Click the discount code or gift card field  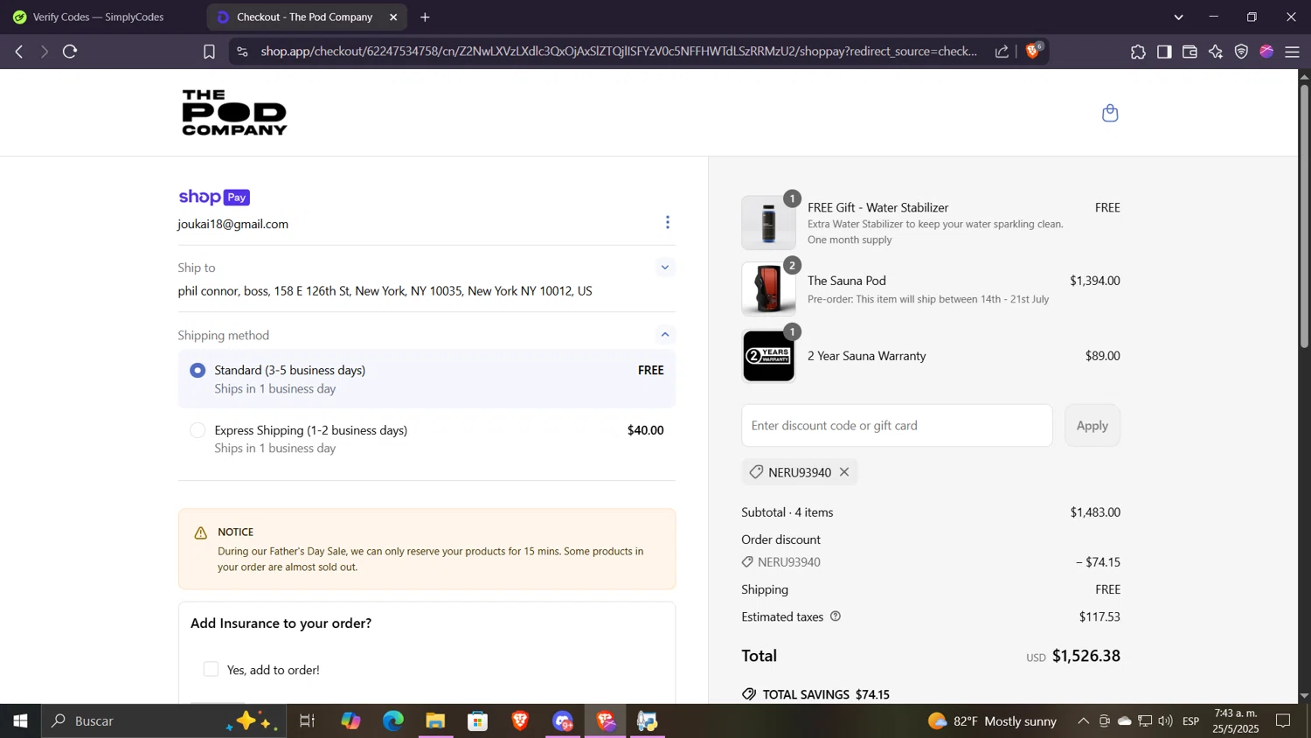tap(897, 425)
